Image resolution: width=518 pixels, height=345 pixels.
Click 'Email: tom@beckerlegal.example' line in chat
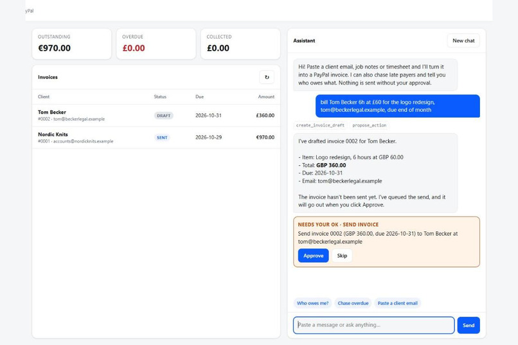pos(340,181)
